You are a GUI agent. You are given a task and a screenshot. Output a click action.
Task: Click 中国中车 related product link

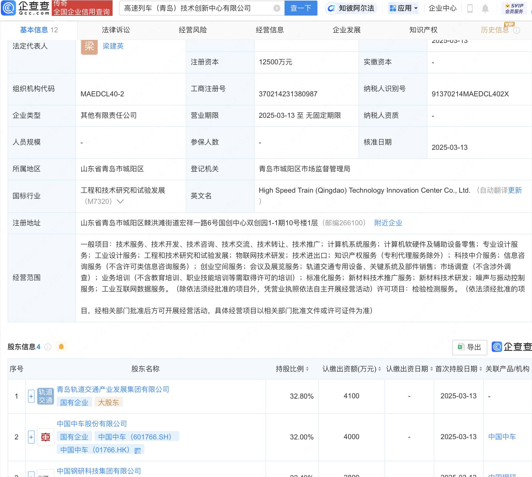(502, 437)
